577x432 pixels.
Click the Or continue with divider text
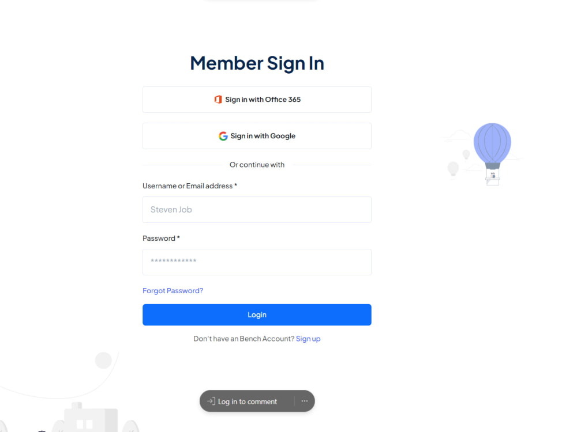coord(257,165)
